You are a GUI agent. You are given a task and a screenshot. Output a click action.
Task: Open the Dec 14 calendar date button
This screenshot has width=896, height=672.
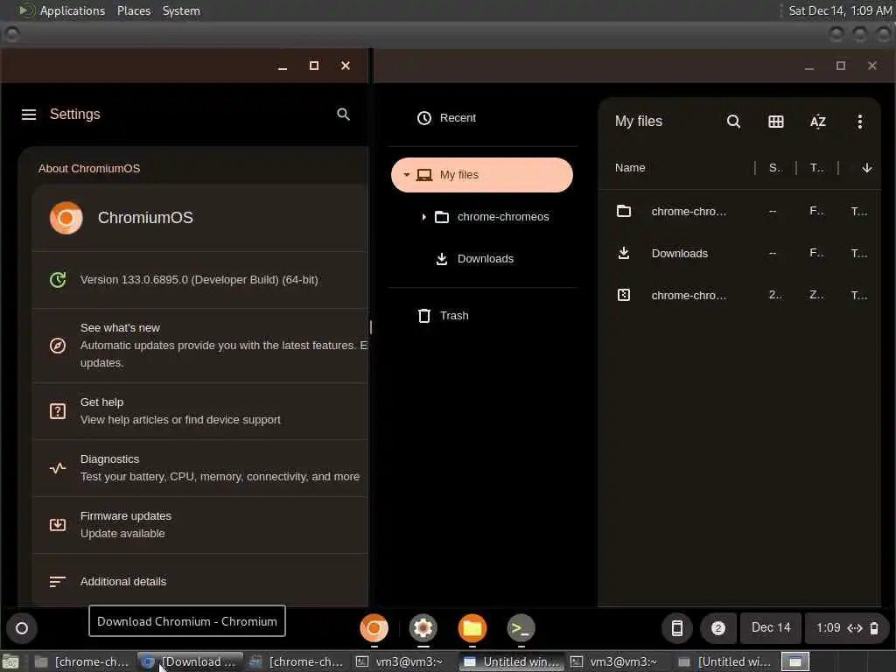(x=771, y=628)
